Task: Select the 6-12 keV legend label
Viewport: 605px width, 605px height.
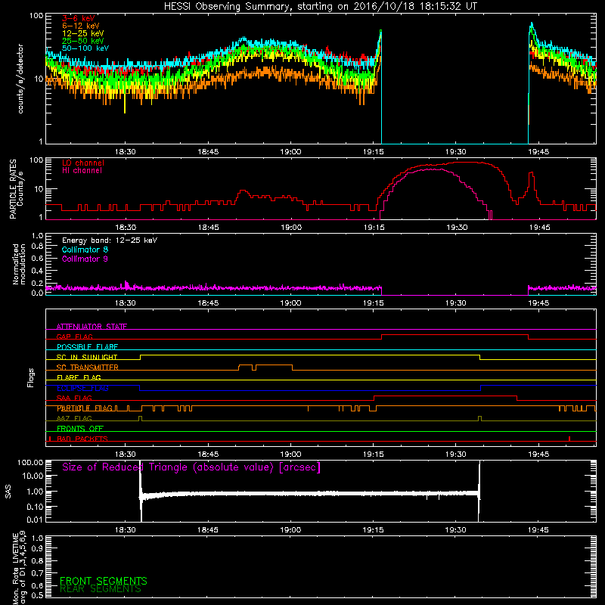Action: coord(80,26)
